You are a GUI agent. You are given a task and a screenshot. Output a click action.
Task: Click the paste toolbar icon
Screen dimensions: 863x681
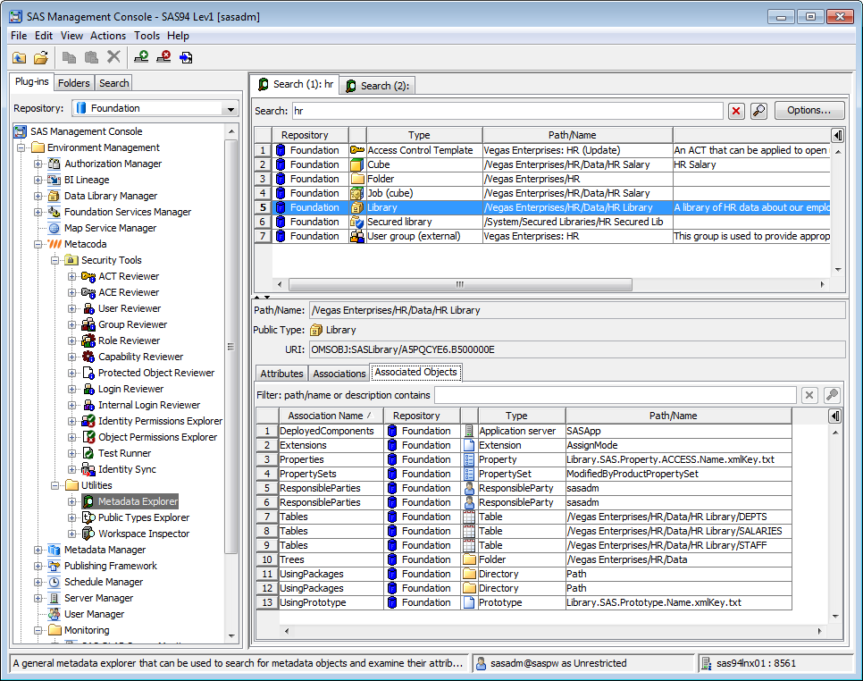[x=91, y=57]
